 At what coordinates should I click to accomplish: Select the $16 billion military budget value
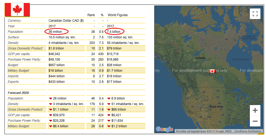click(x=56, y=71)
